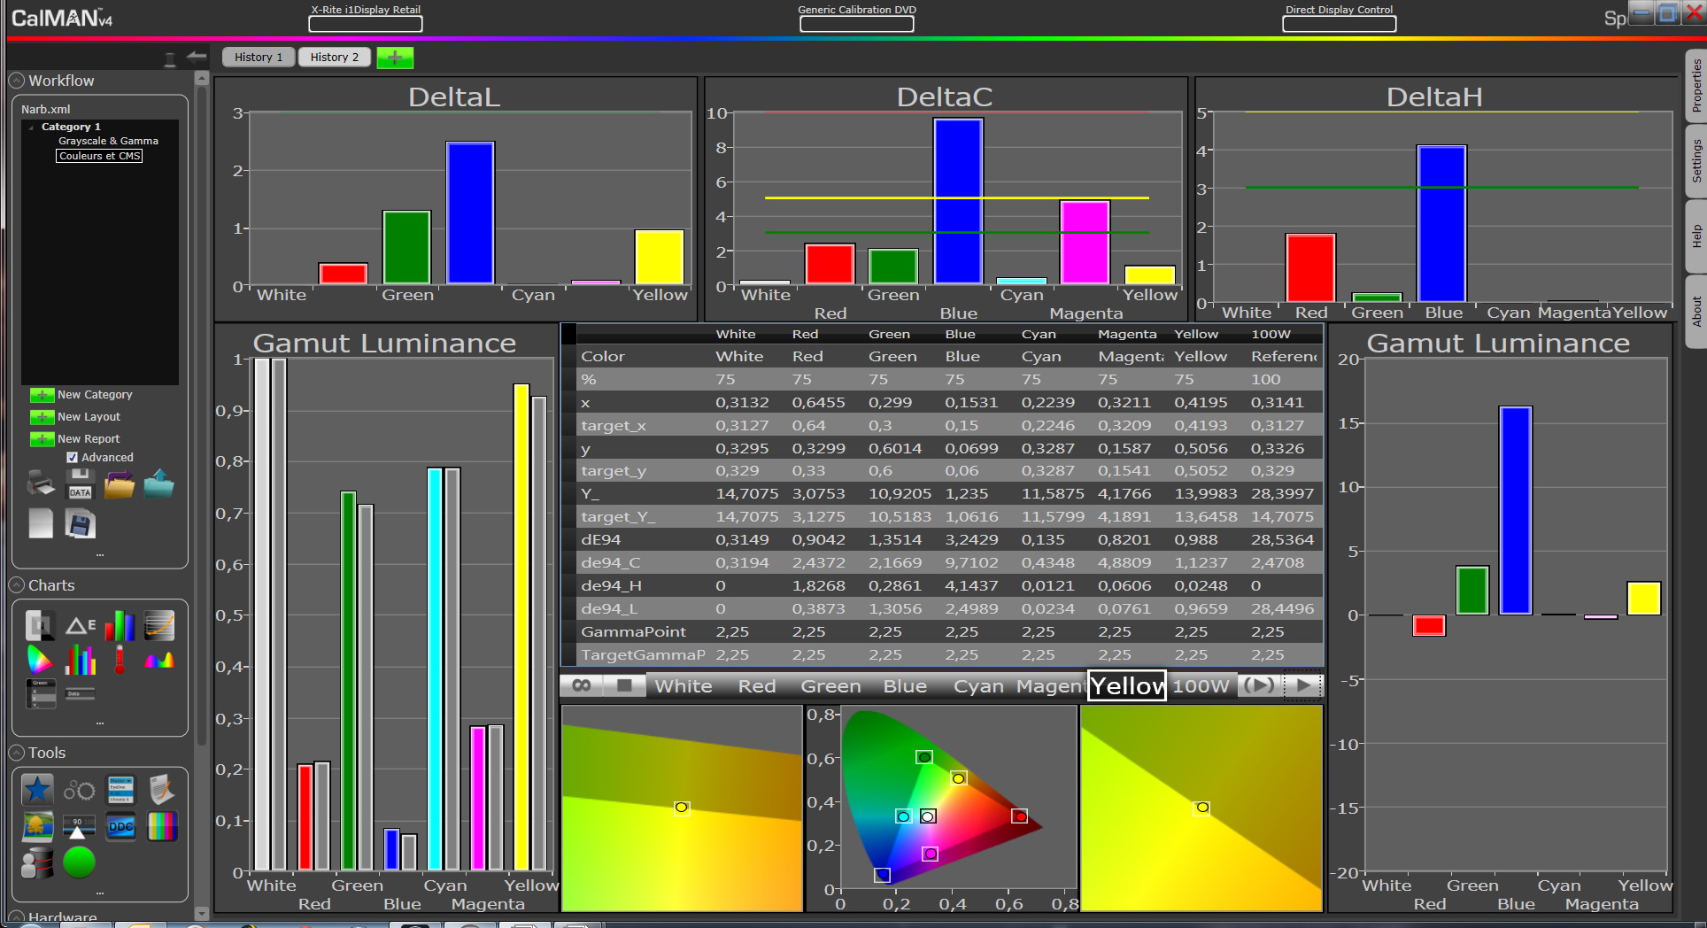The image size is (1707, 928).
Task: Click Direct Display Control box
Action: pos(1340,23)
